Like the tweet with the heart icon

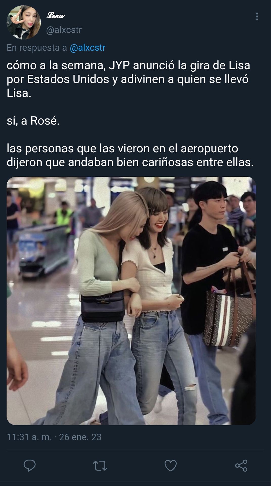pos(171,465)
